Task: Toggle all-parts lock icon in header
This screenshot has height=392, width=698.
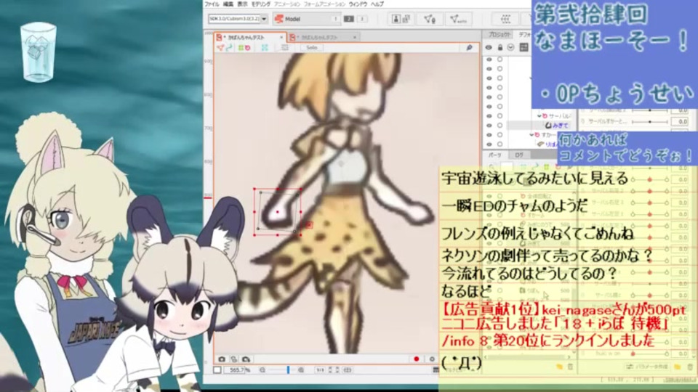Action: pyautogui.click(x=500, y=47)
